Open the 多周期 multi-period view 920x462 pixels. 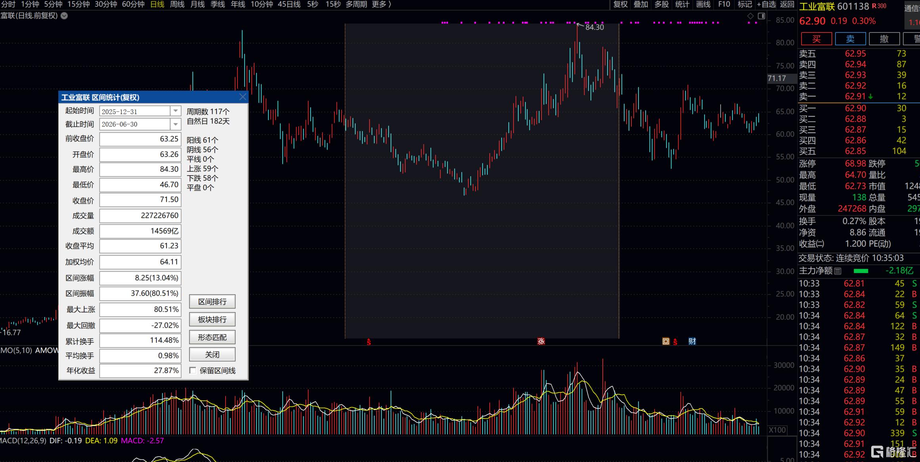pyautogui.click(x=356, y=4)
